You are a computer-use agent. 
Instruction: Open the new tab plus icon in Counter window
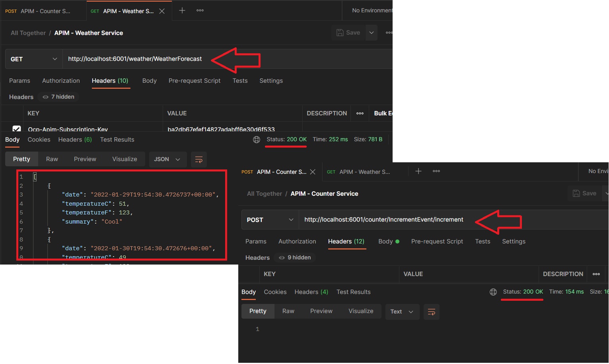coord(418,171)
